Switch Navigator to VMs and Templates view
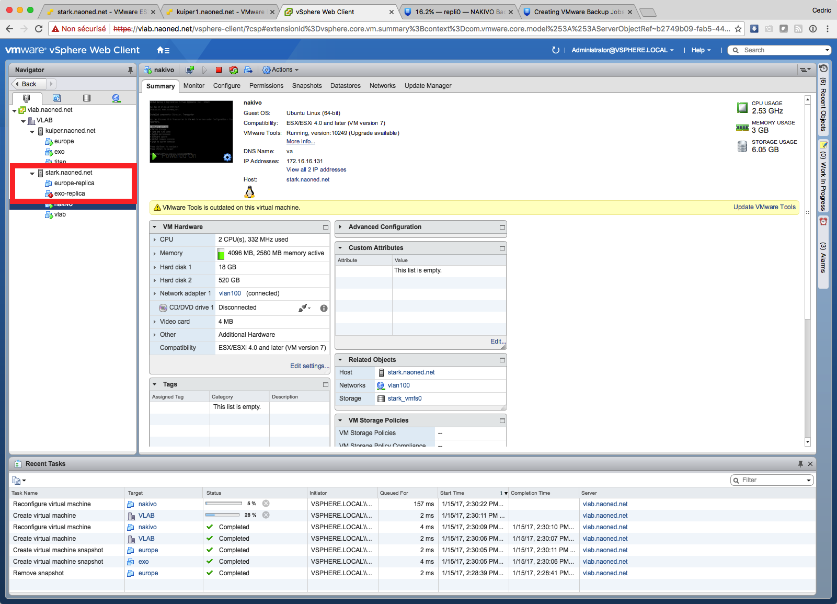This screenshot has width=837, height=604. (56, 98)
